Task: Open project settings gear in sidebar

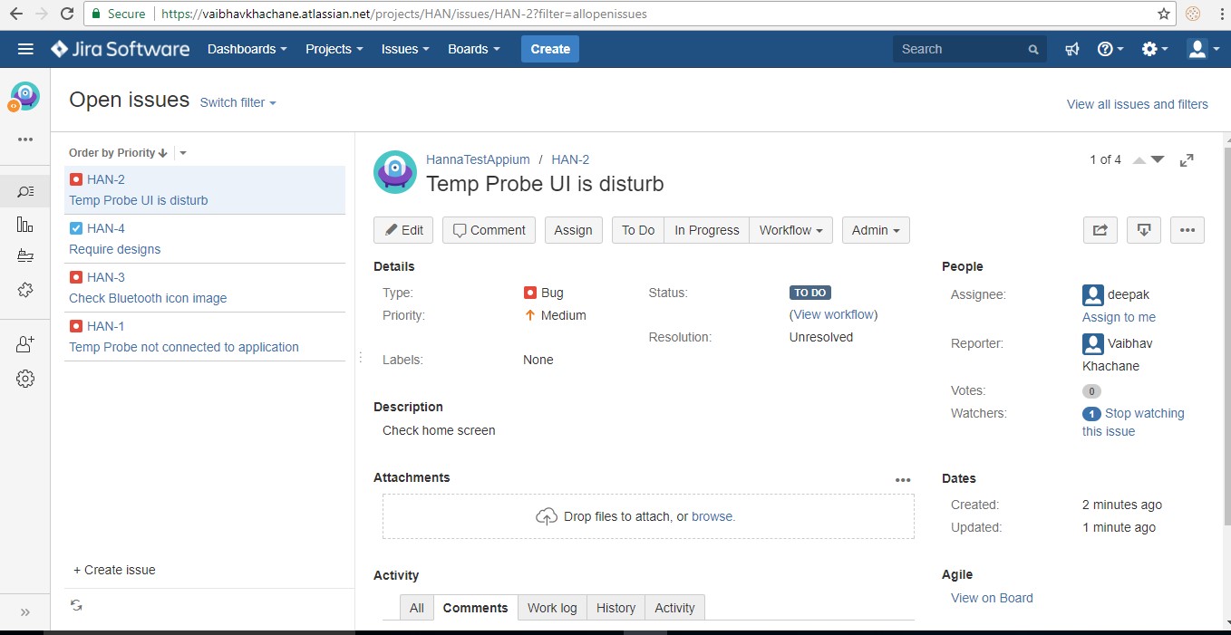Action: (25, 378)
